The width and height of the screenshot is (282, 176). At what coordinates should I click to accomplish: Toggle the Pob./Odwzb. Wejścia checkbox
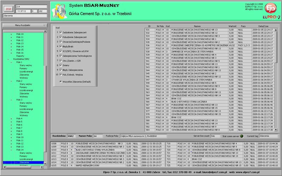coord(61,75)
